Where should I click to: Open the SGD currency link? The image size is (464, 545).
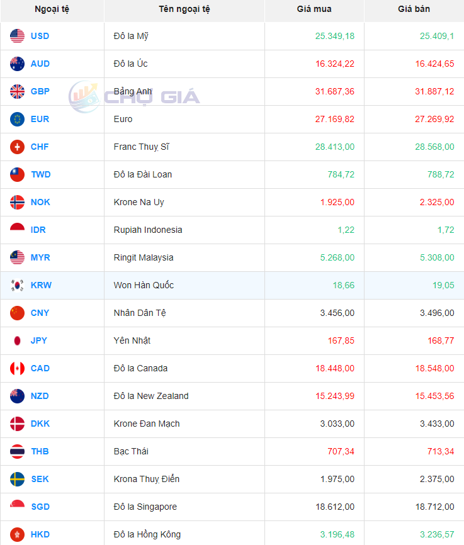40,507
